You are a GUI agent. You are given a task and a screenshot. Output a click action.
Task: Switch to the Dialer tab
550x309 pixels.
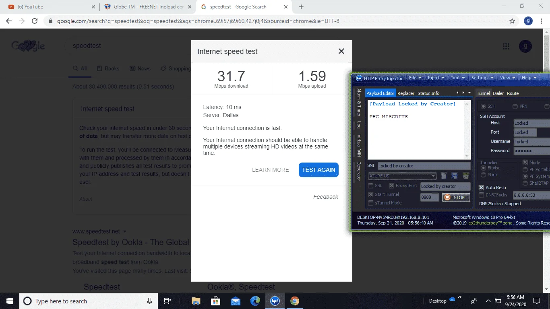point(498,93)
